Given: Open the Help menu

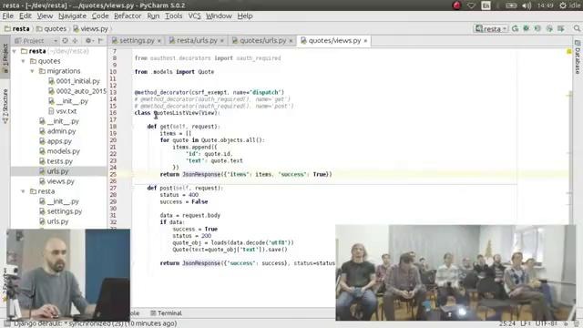Looking at the screenshot, I should [245, 16].
